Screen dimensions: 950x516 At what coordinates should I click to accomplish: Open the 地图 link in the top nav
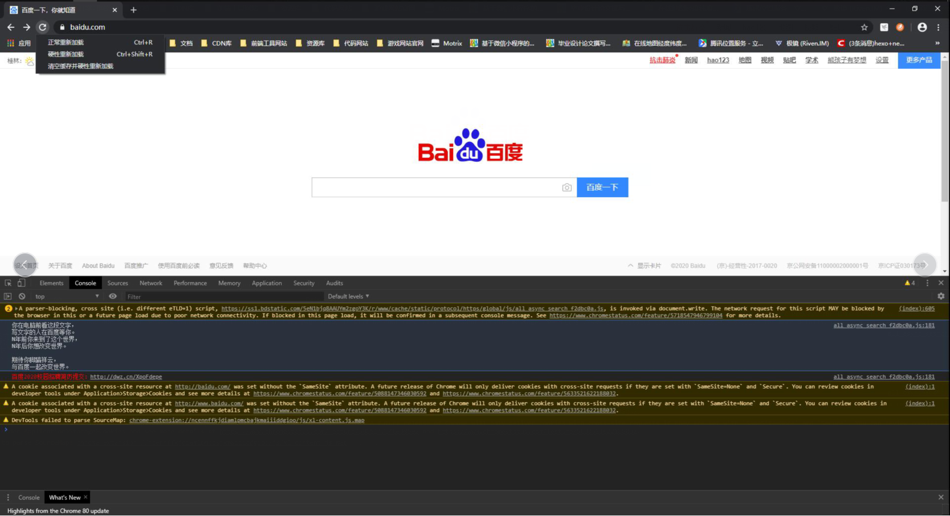tap(745, 60)
